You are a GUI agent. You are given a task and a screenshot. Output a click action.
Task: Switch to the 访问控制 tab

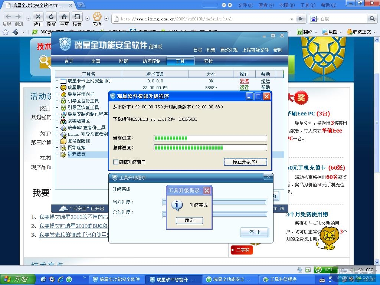[x=152, y=61]
